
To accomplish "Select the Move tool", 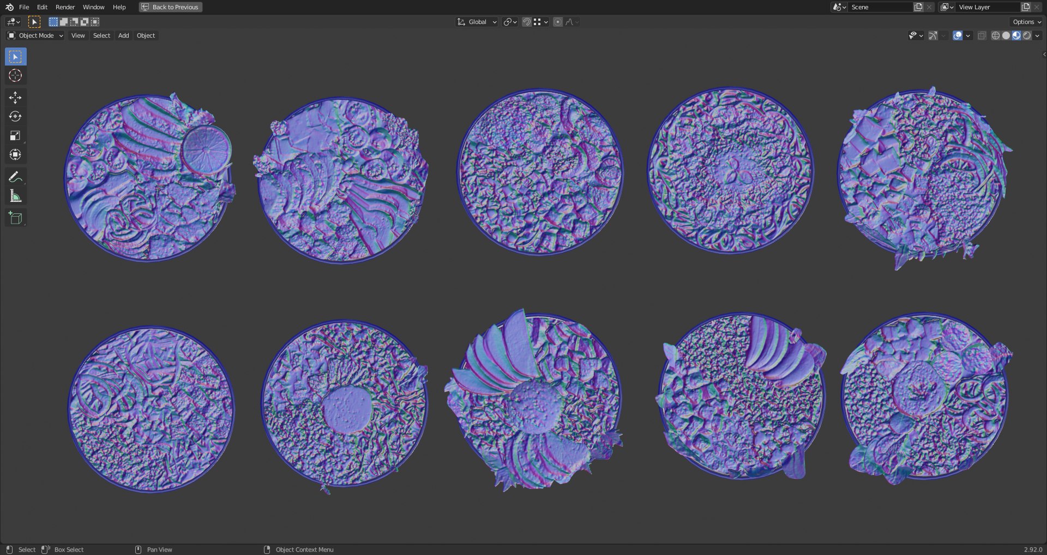I will (15, 98).
